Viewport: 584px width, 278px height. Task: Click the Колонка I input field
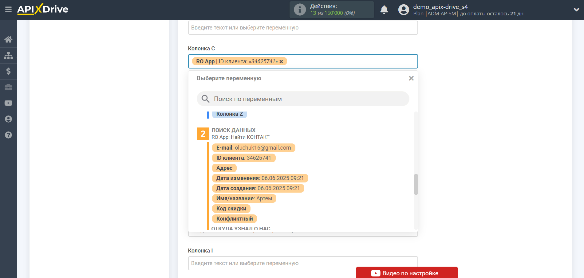pos(270,263)
